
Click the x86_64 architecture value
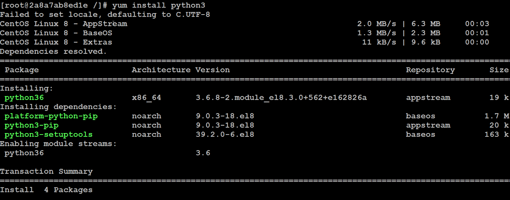tap(146, 98)
